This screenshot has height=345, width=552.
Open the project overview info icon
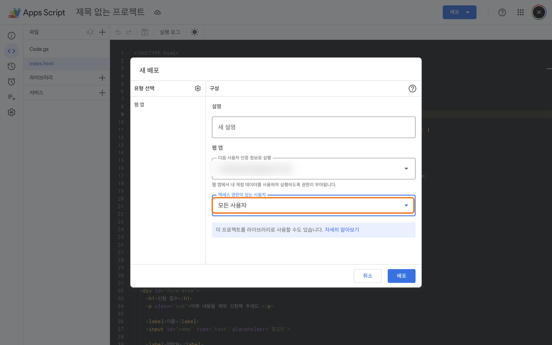tap(11, 36)
